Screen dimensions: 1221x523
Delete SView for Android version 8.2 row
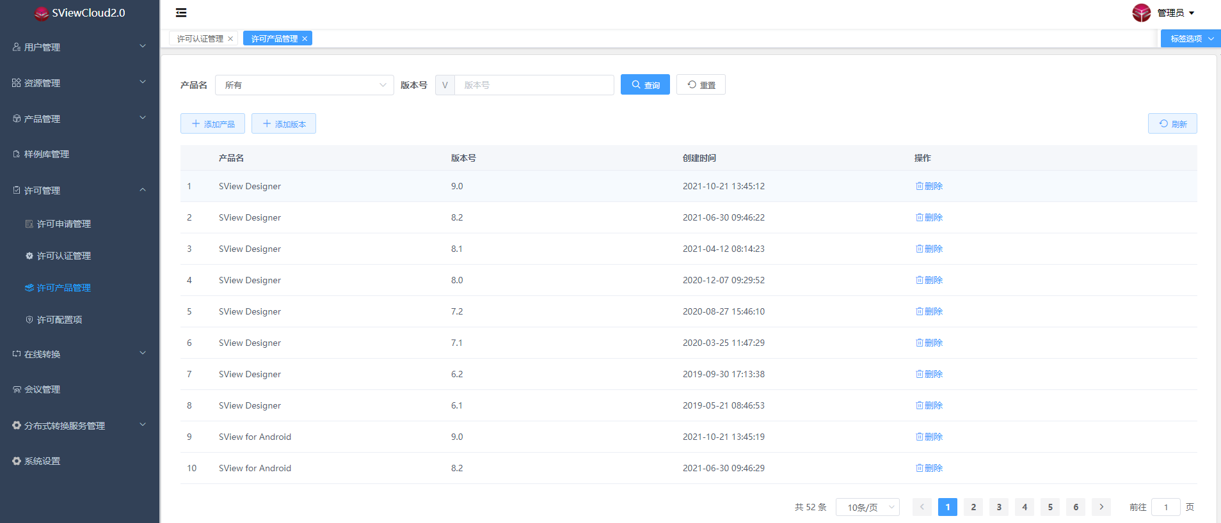coord(929,468)
